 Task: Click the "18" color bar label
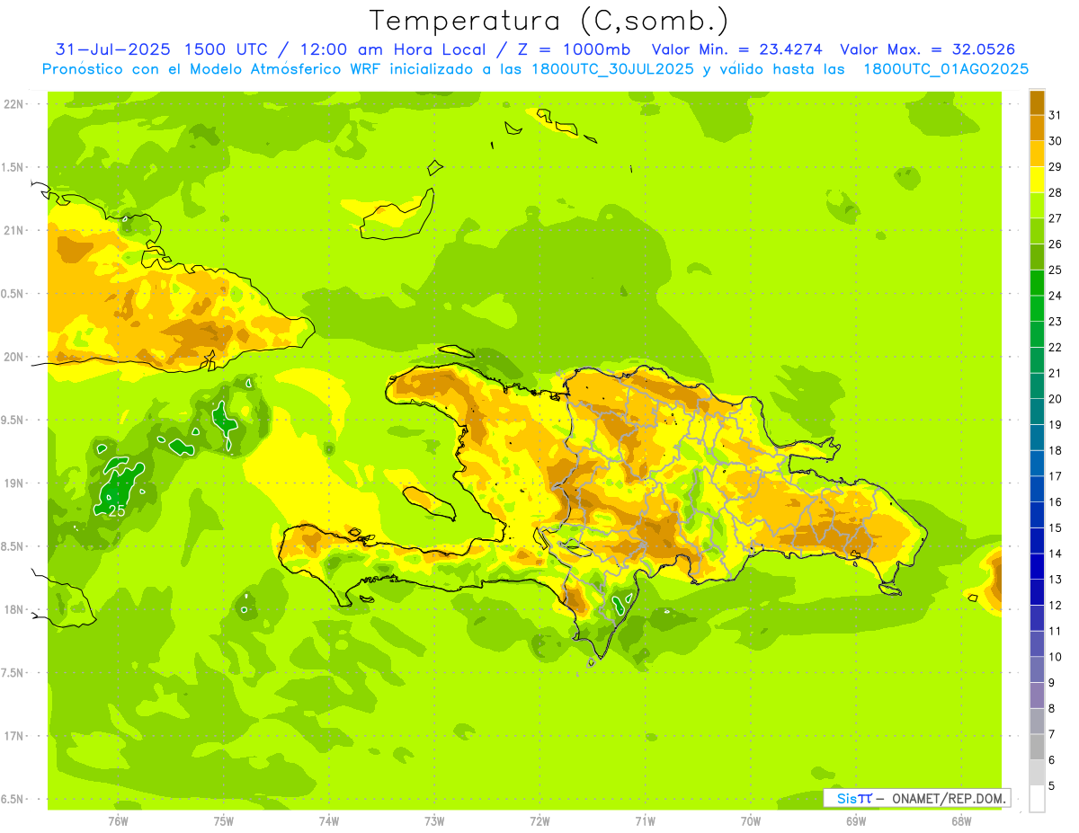pos(1055,450)
